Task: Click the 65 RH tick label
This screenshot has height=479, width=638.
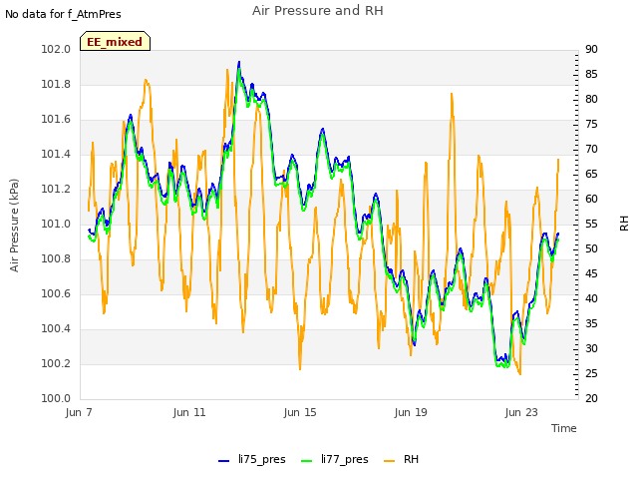Action: pos(591,174)
